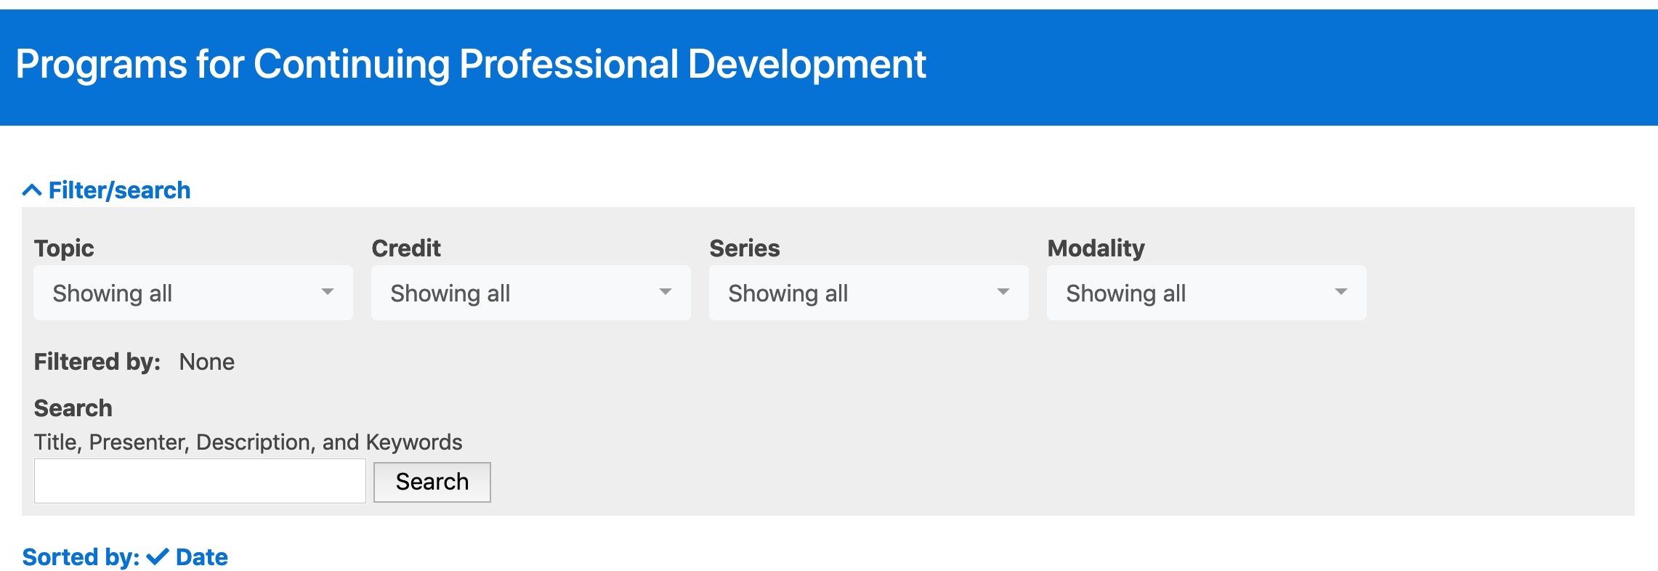Image resolution: width=1658 pixels, height=571 pixels.
Task: Focus the search text input field
Action: [x=200, y=481]
